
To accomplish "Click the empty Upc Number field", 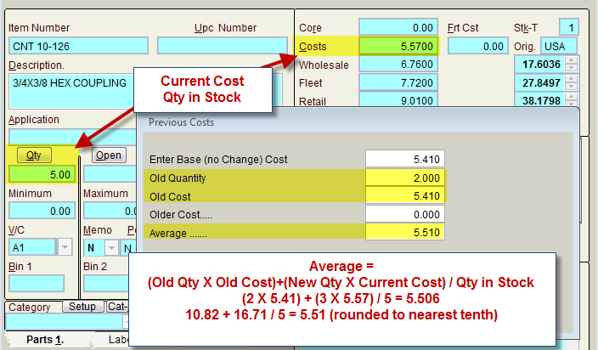I will coord(223,46).
